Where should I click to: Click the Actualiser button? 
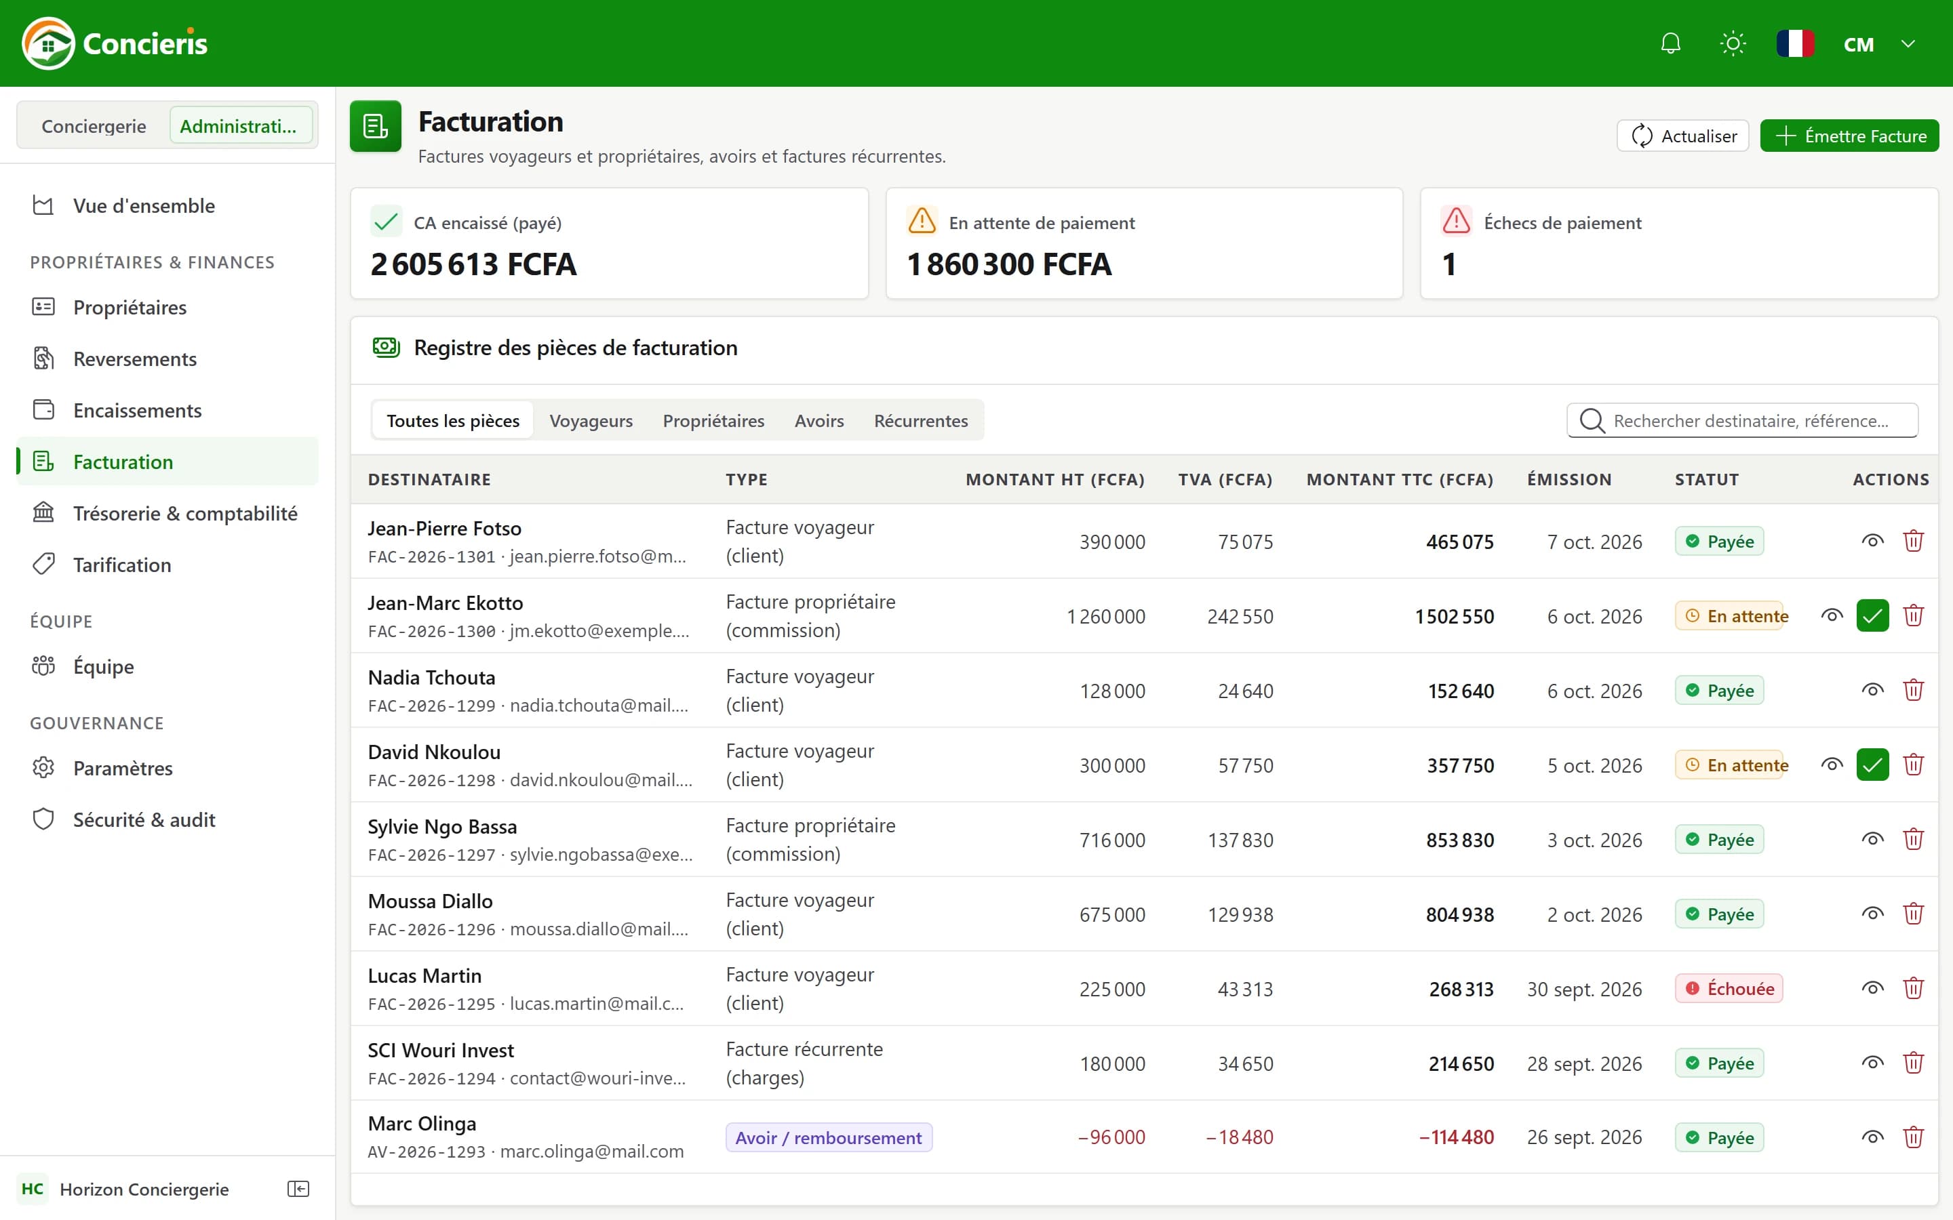click(1682, 136)
